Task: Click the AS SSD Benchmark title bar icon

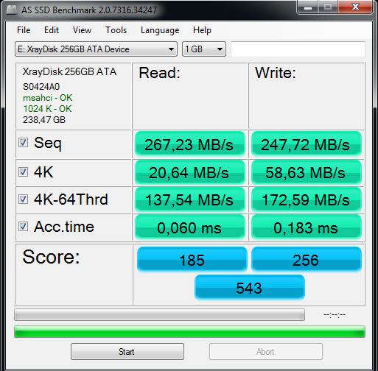Action: [x=11, y=10]
